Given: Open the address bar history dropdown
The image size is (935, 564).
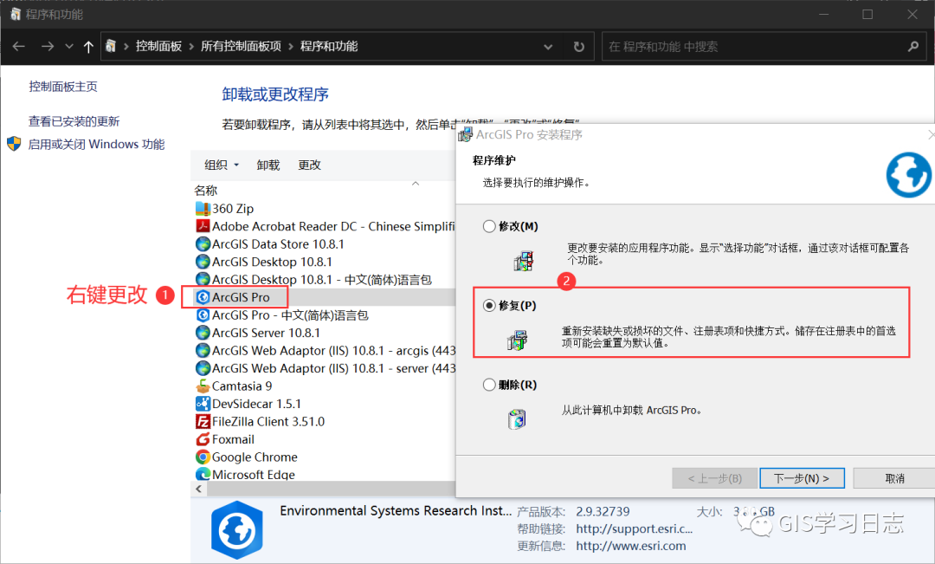Looking at the screenshot, I should (x=548, y=47).
